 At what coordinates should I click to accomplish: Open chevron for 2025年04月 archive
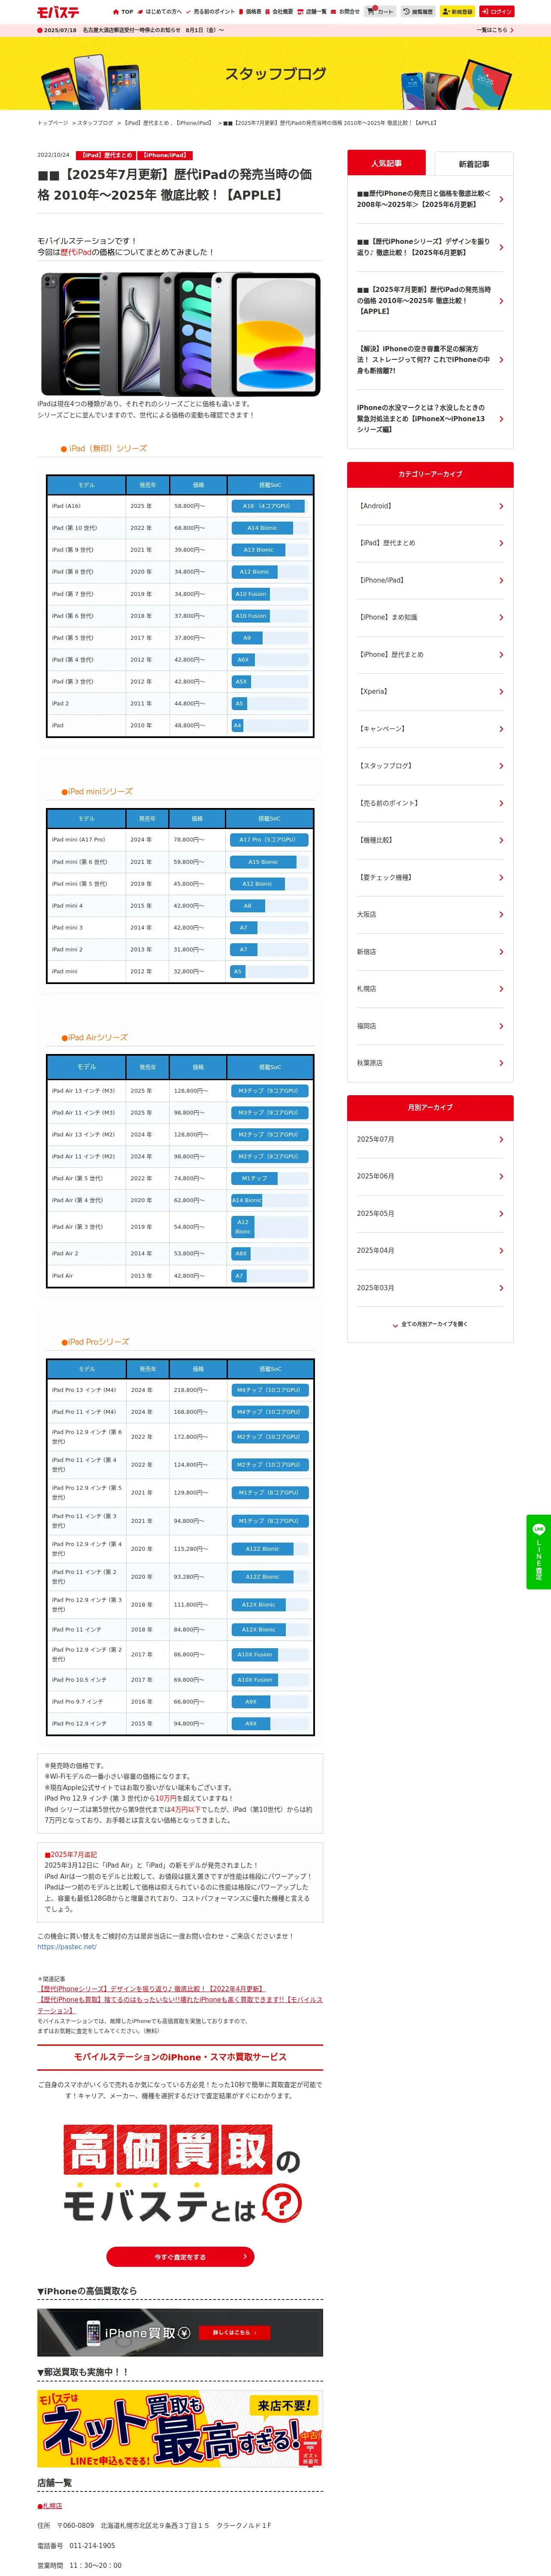coord(501,1251)
